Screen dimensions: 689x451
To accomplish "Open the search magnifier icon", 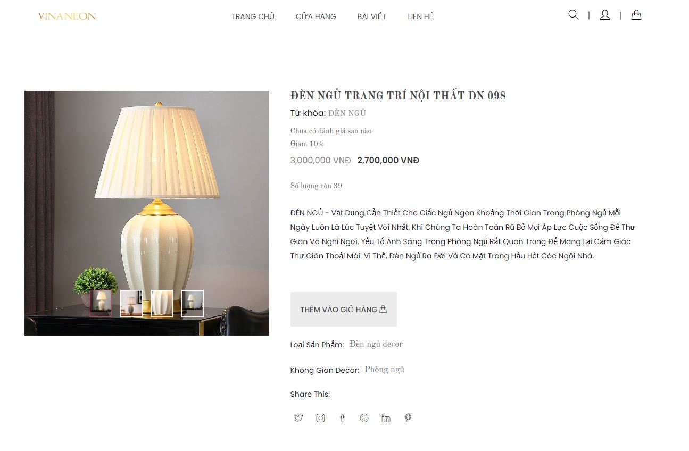I will pyautogui.click(x=573, y=15).
